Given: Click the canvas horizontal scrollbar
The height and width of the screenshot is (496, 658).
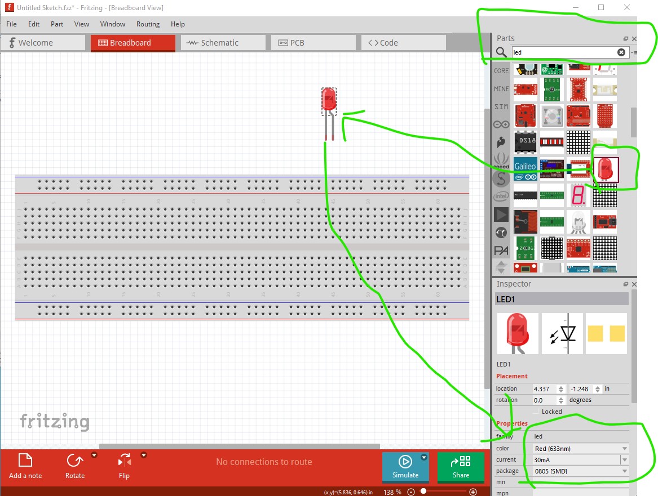Looking at the screenshot, I should (240, 446).
